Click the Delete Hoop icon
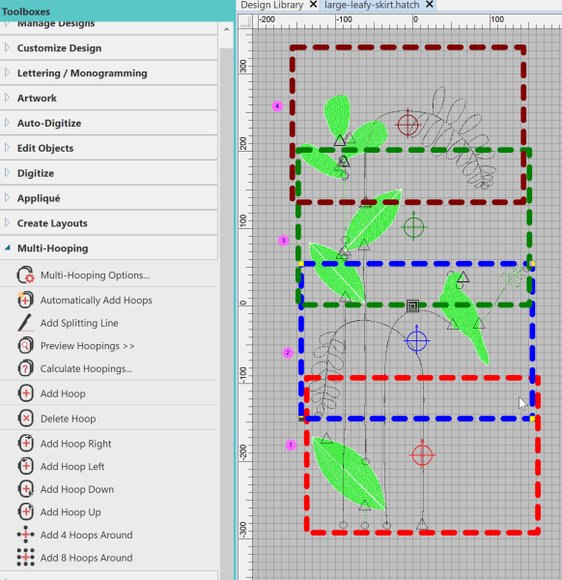Viewport: 562px width, 580px height. pos(25,419)
